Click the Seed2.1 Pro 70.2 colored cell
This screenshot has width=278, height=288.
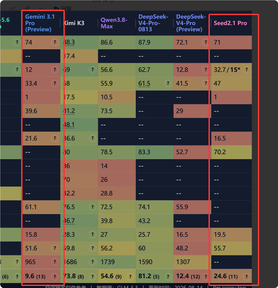(x=232, y=152)
